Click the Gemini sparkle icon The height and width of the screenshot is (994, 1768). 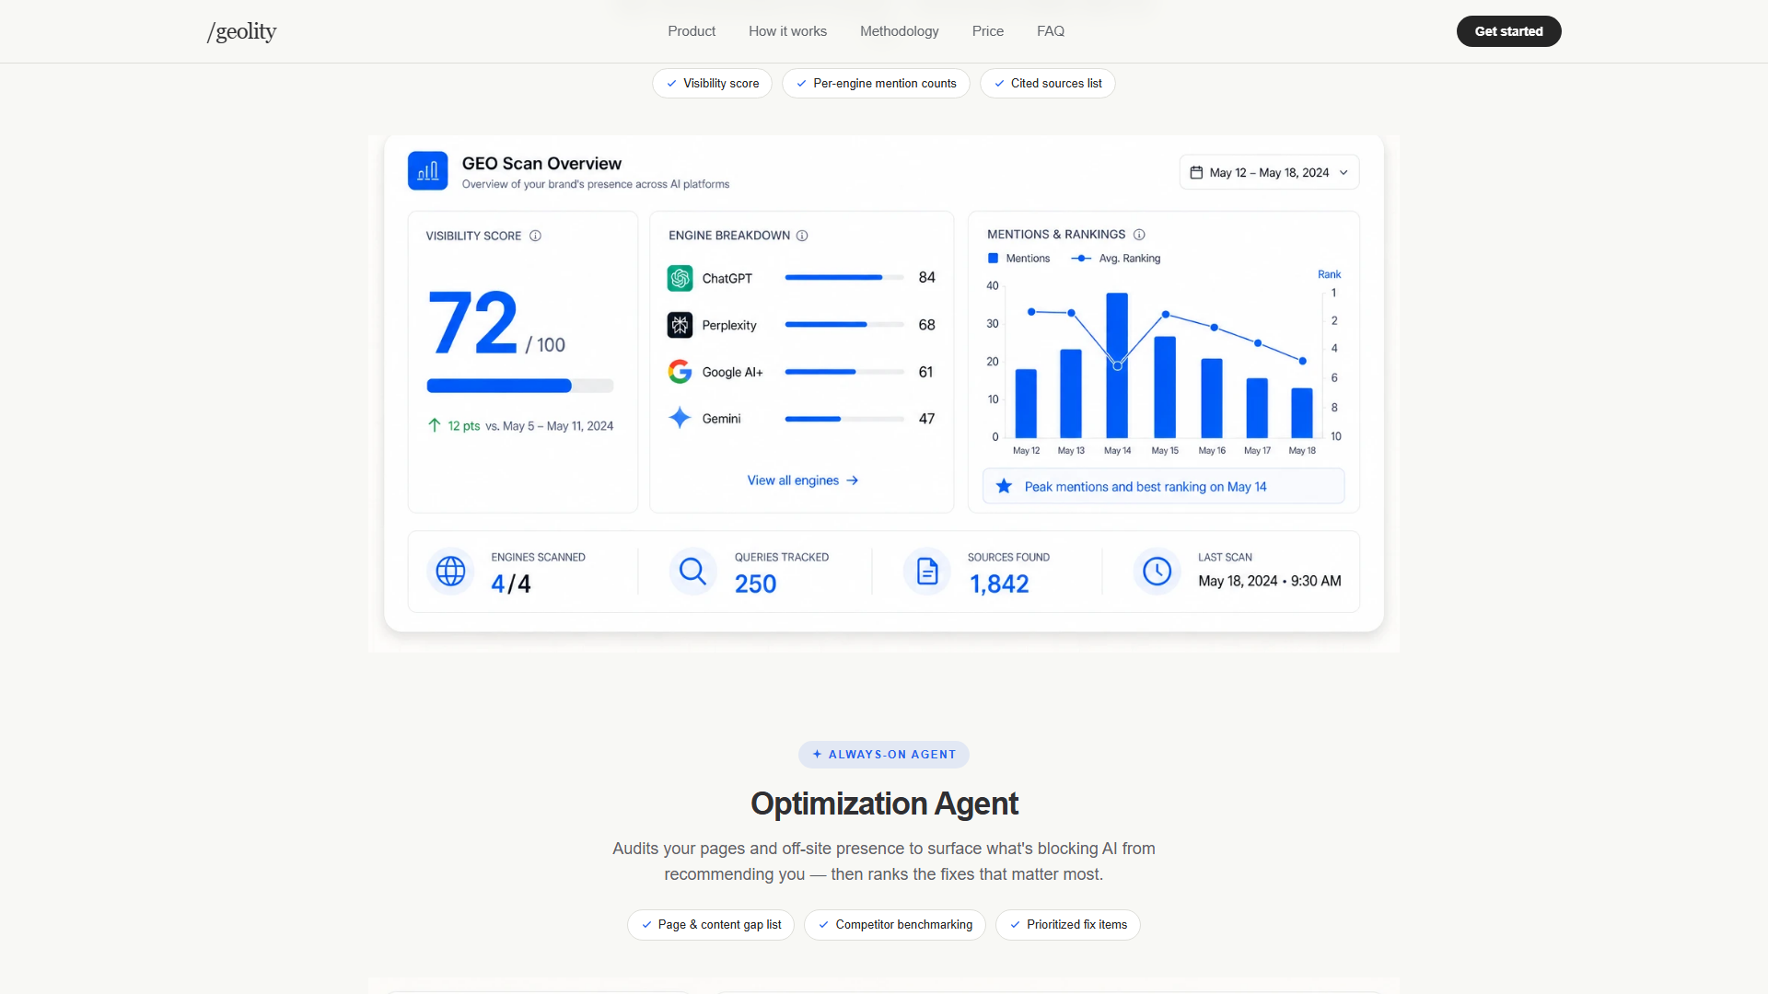[680, 418]
